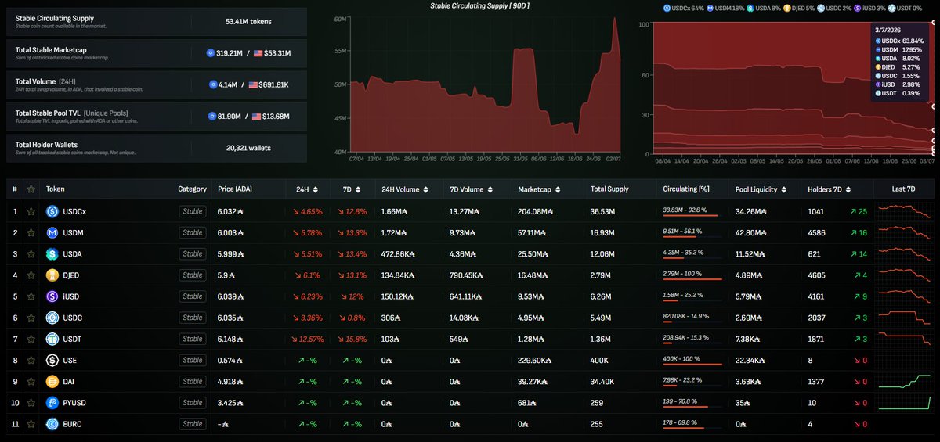The width and height of the screenshot is (940, 442).
Task: Click the DJED token icon in the table
Action: [x=52, y=275]
